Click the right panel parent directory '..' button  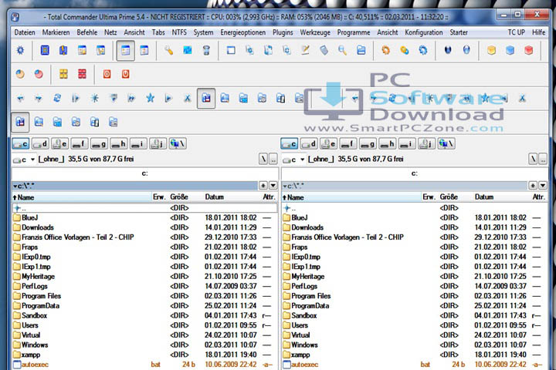pos(543,160)
